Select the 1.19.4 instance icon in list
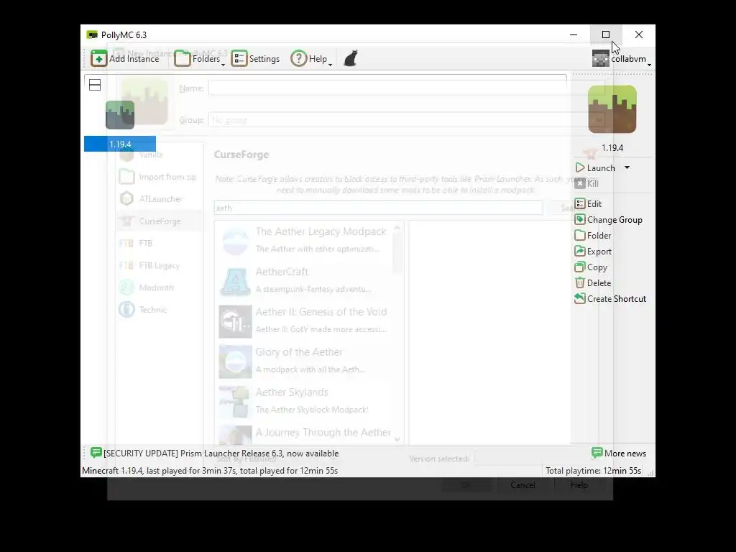Image resolution: width=736 pixels, height=552 pixels. [x=120, y=115]
